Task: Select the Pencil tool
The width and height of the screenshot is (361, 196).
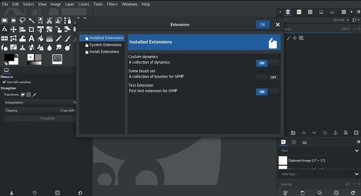Action: coord(59,38)
